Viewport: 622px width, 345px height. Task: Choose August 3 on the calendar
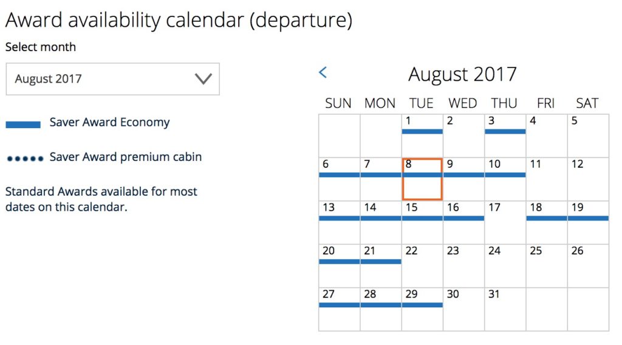pyautogui.click(x=505, y=135)
